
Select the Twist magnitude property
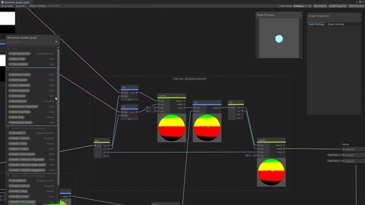pyautogui.click(x=19, y=85)
